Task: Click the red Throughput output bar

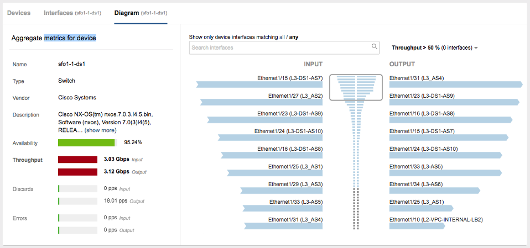Action: point(78,172)
